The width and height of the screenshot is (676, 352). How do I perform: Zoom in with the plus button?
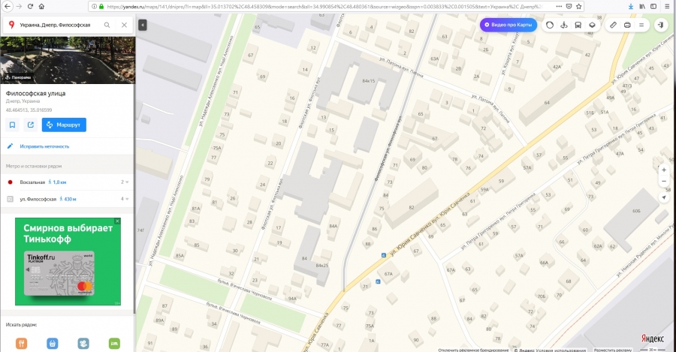[664, 170]
